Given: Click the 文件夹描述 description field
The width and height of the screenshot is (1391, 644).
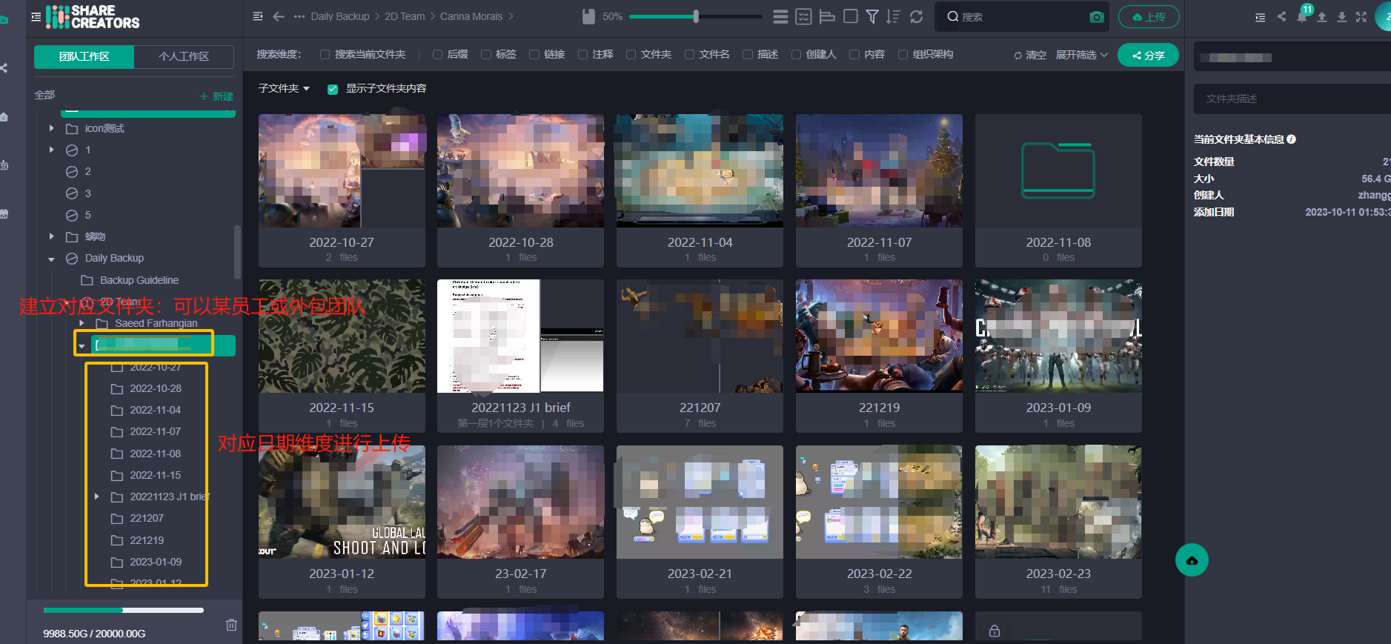Looking at the screenshot, I should pos(1292,99).
